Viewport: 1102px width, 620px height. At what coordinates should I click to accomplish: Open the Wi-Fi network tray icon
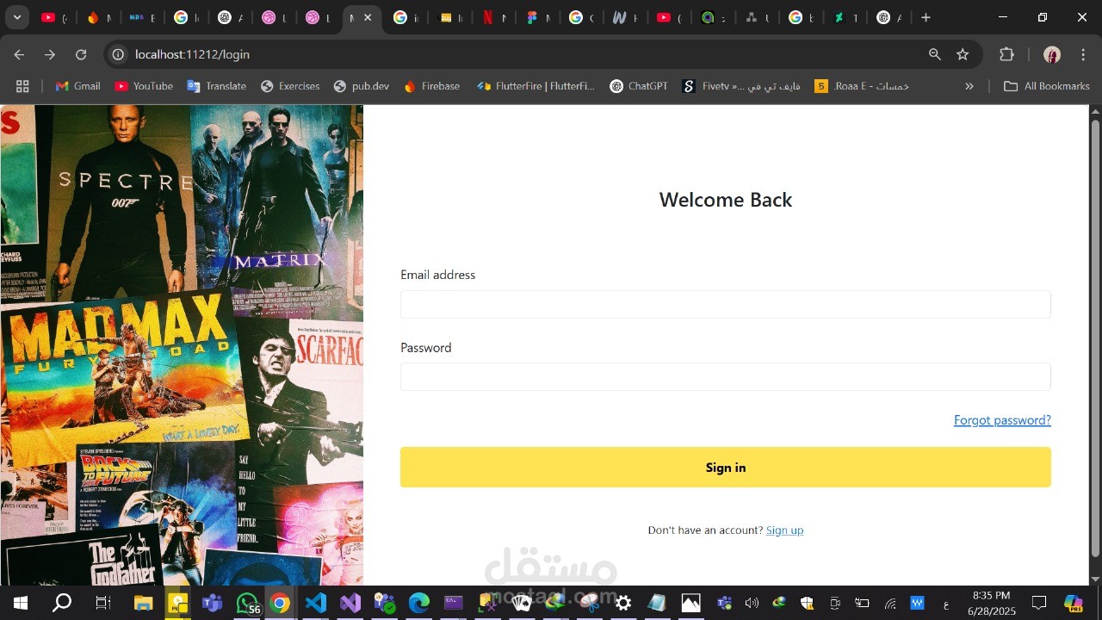click(x=890, y=603)
